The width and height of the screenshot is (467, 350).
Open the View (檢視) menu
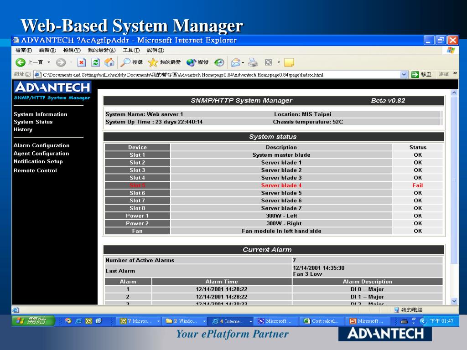point(72,50)
